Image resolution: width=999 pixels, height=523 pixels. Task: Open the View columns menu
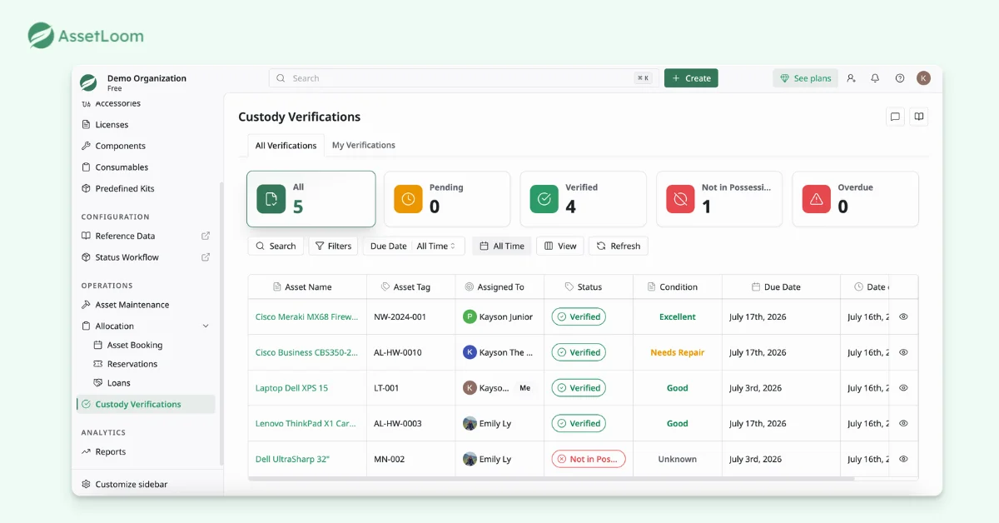click(x=560, y=246)
